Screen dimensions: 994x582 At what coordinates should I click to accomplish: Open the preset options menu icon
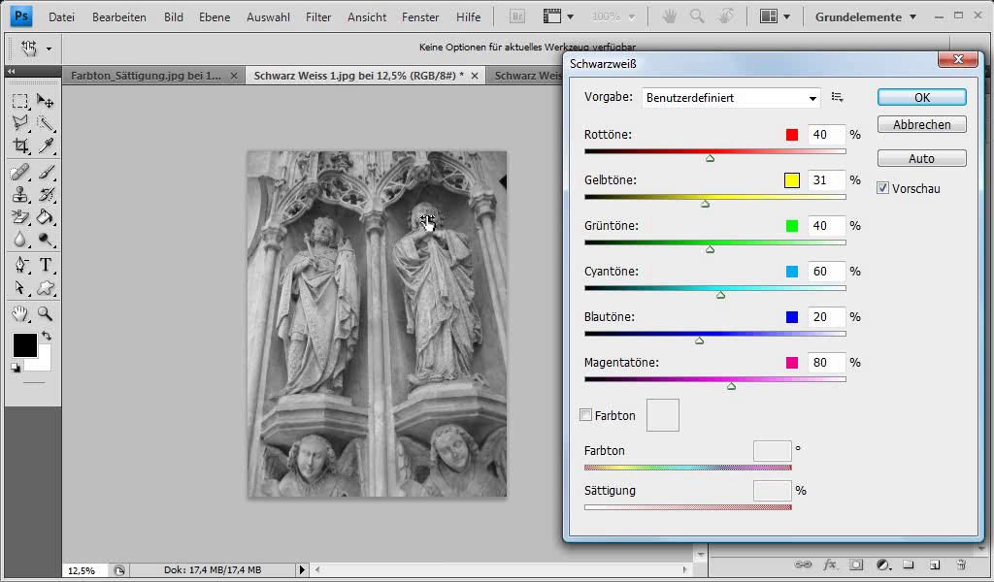pos(838,97)
